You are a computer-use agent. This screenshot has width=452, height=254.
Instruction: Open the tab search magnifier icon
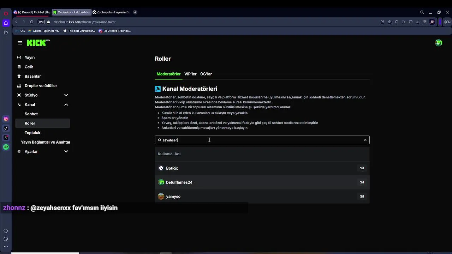422,12
